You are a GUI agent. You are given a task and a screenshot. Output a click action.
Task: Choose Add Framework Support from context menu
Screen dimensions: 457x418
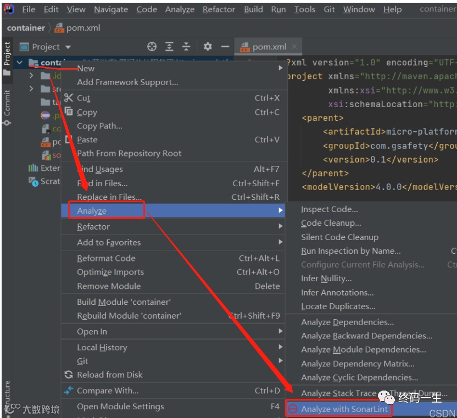[173, 82]
